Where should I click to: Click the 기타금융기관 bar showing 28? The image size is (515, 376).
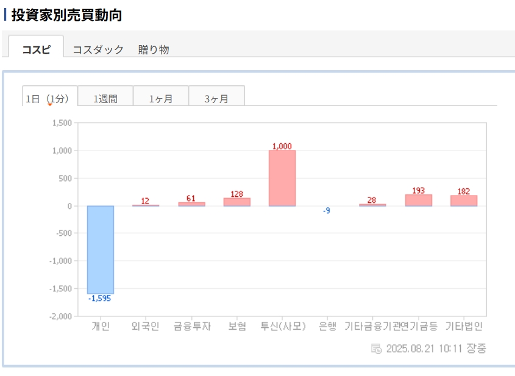click(372, 205)
